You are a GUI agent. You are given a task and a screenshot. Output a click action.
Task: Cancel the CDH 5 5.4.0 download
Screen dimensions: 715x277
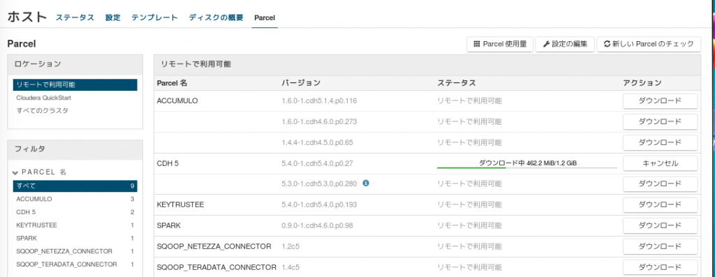(661, 163)
